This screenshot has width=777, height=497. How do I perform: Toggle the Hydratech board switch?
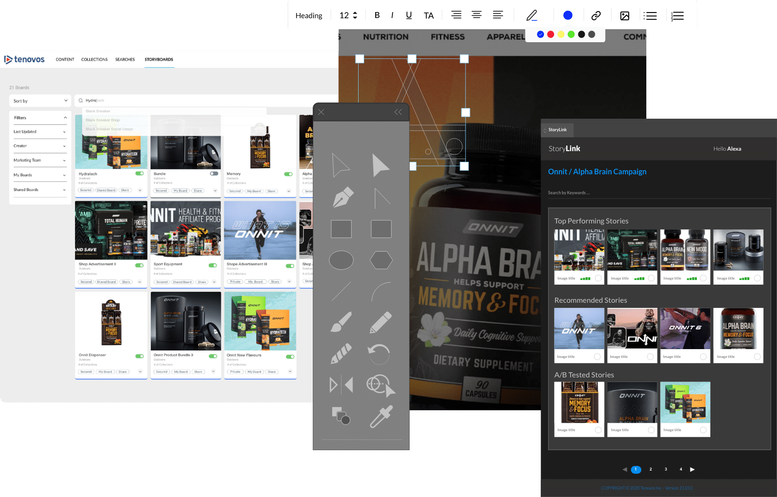point(139,173)
